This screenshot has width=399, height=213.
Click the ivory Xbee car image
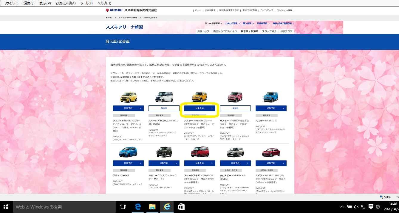(x=235, y=152)
